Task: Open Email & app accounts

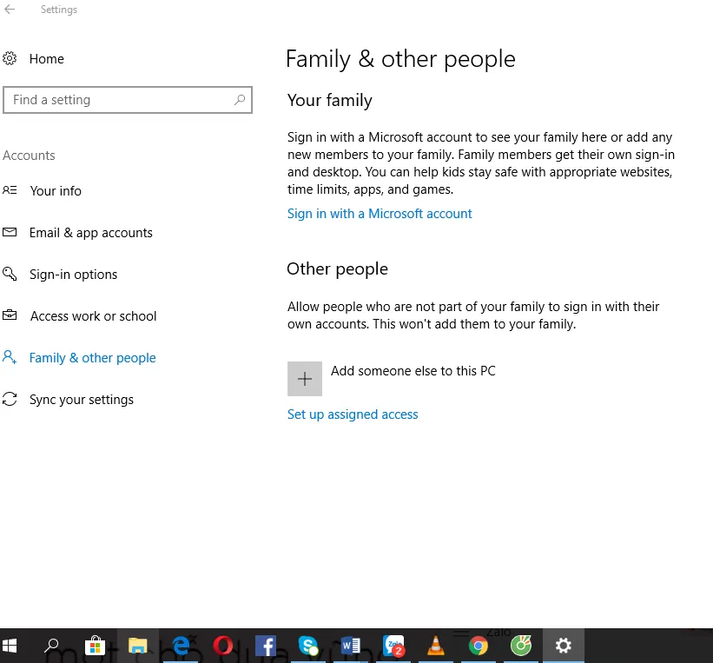Action: click(x=90, y=233)
